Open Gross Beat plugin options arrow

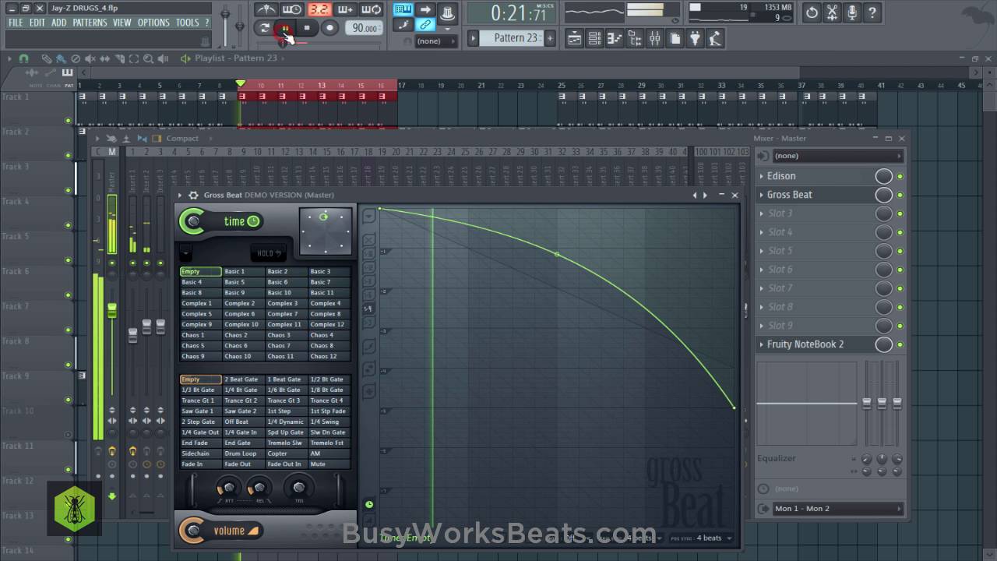click(x=180, y=196)
